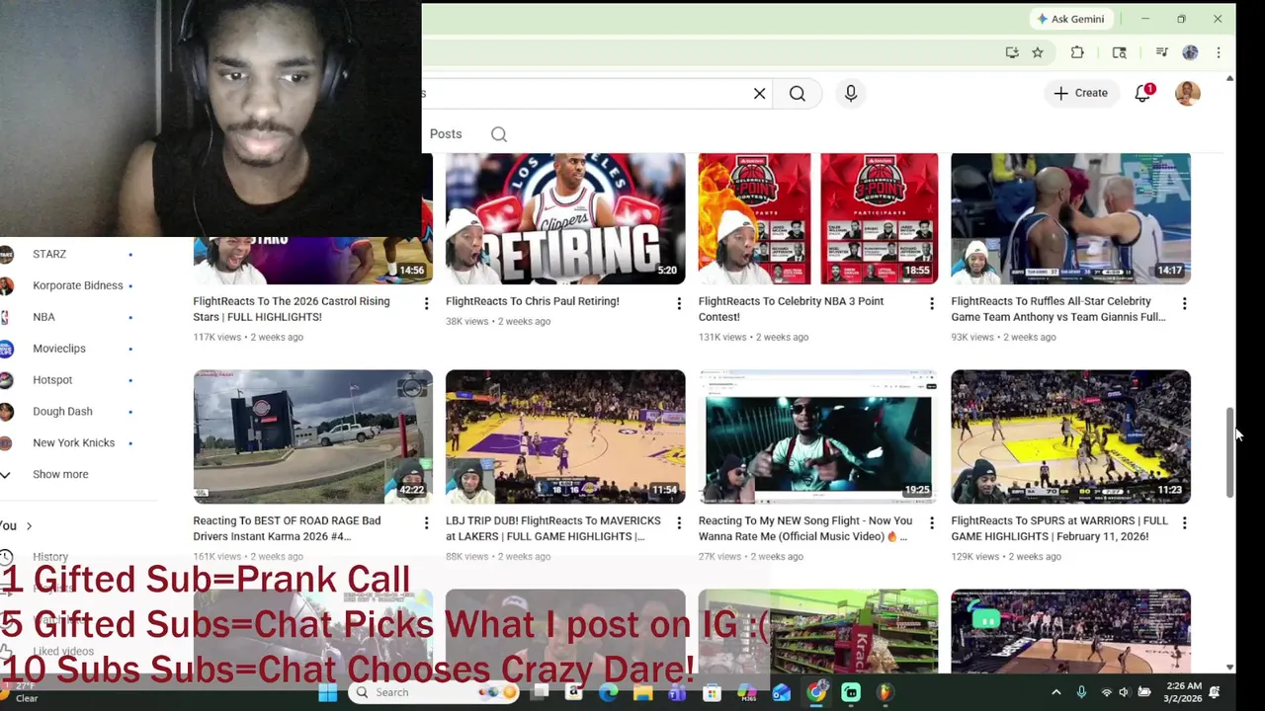This screenshot has height=711, width=1265.
Task: Click the channel search magnifier beside Posts
Action: tap(499, 134)
